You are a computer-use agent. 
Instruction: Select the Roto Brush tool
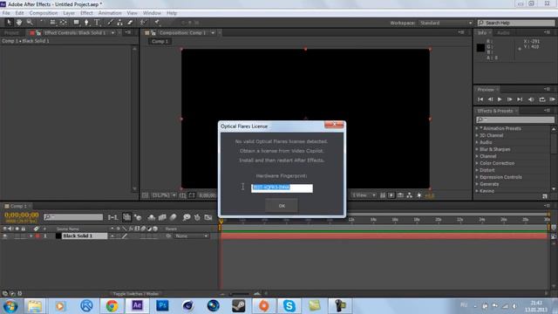tap(143, 23)
